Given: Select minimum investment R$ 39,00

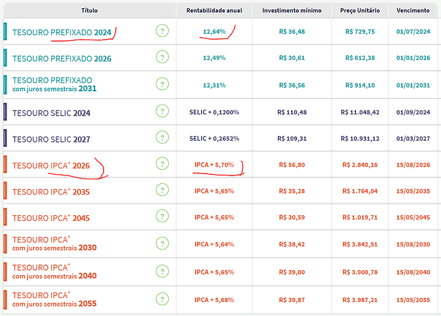Looking at the screenshot, I should point(292,272).
